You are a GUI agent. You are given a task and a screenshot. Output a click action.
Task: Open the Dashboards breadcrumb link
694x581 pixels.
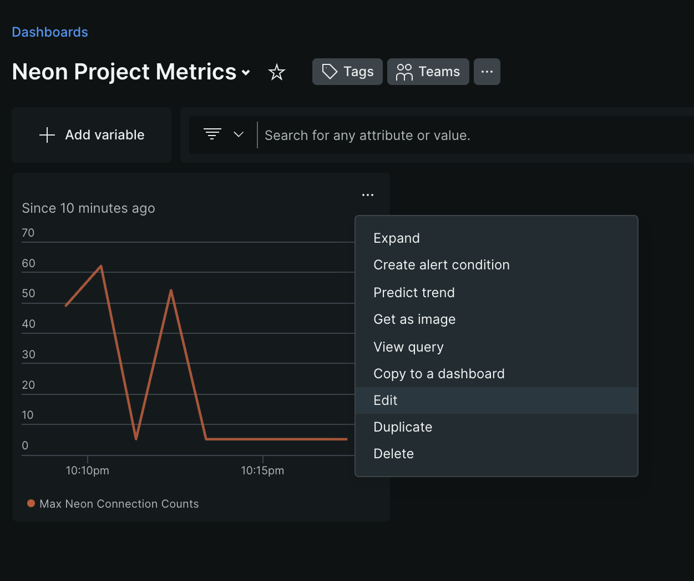(49, 32)
